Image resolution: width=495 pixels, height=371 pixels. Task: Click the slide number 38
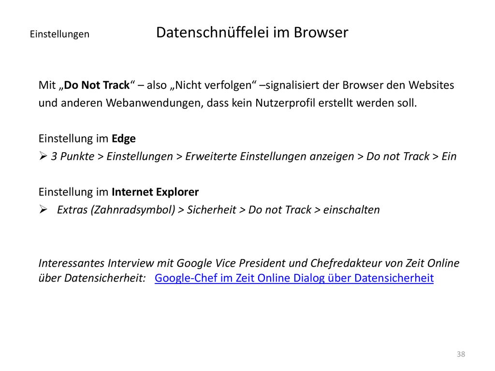(461, 354)
